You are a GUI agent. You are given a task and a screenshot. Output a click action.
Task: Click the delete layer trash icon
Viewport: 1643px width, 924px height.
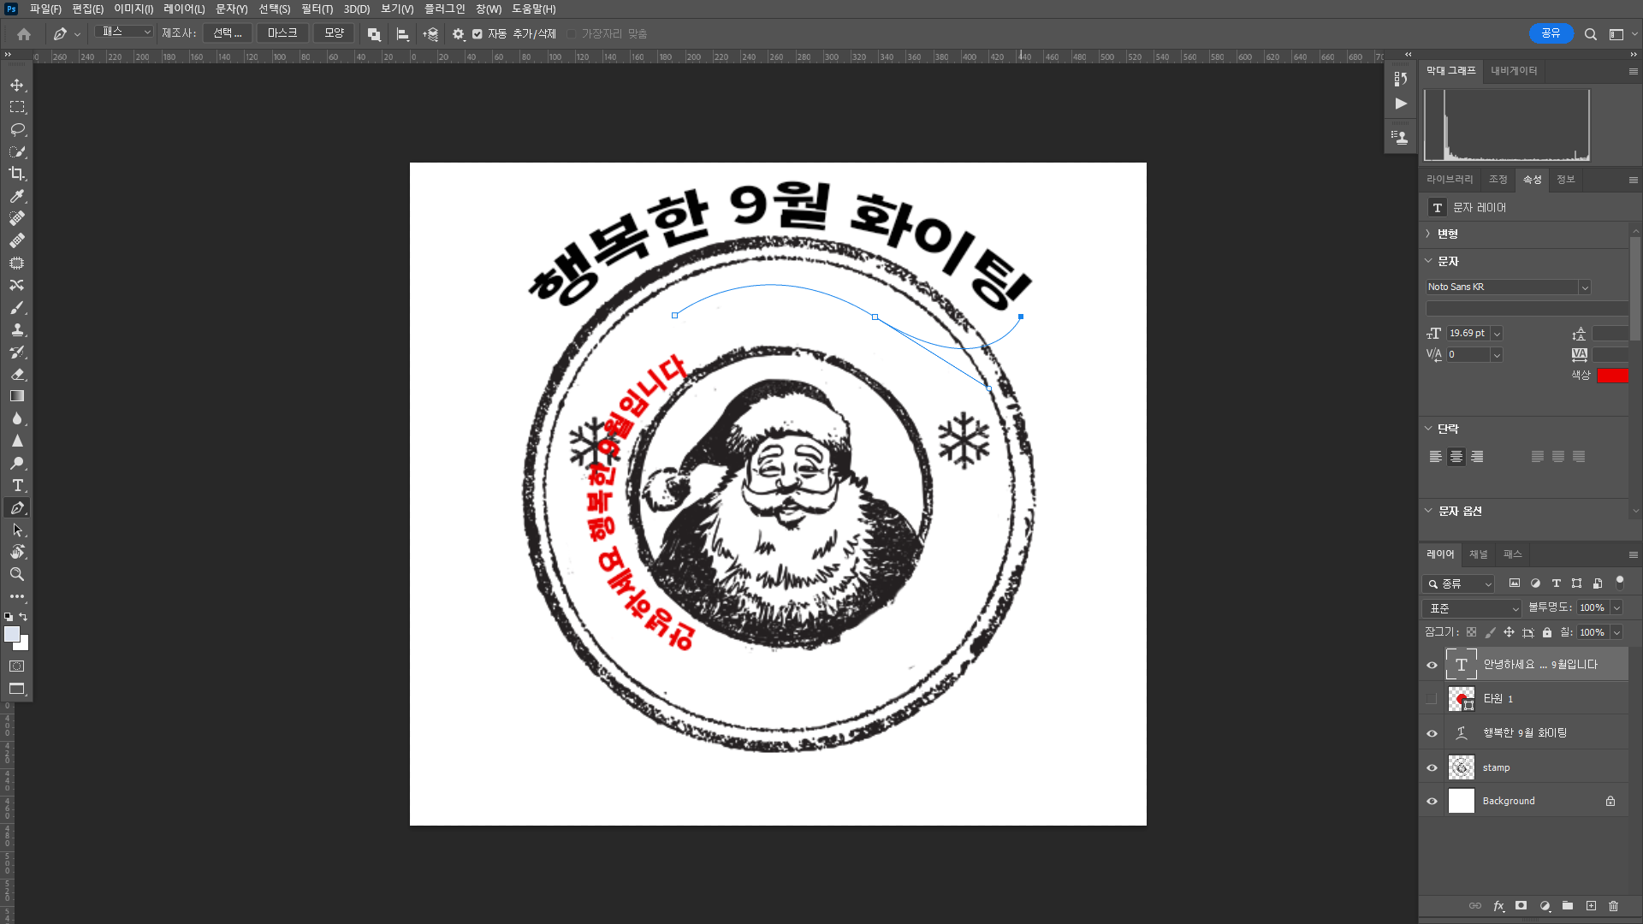[1613, 906]
